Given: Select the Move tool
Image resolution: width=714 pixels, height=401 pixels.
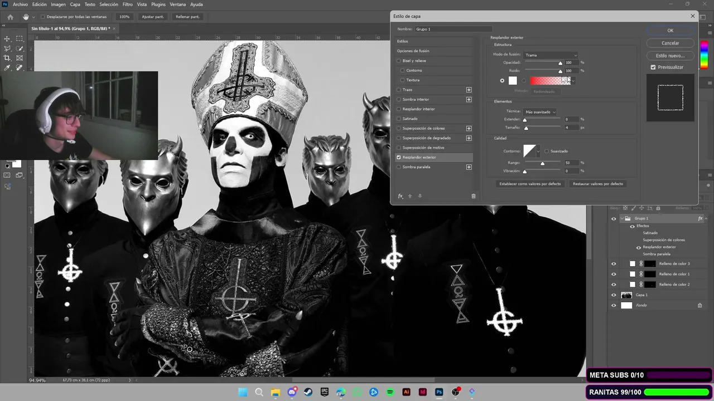Looking at the screenshot, I should pyautogui.click(x=7, y=38).
